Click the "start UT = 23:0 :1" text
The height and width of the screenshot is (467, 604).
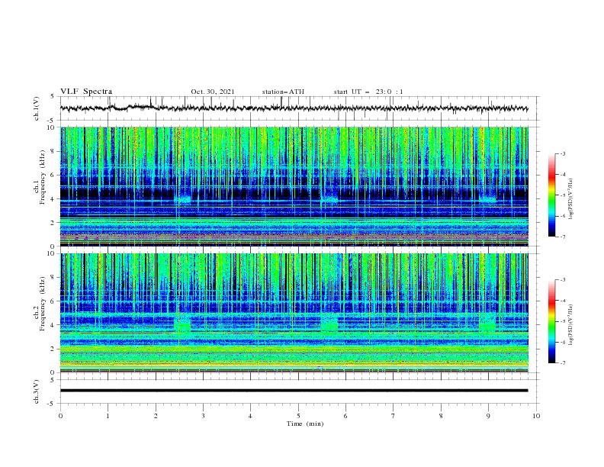pos(368,92)
